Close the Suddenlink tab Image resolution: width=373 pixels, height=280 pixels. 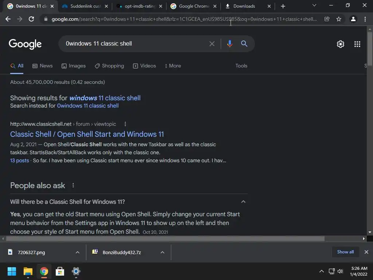pyautogui.click(x=106, y=6)
